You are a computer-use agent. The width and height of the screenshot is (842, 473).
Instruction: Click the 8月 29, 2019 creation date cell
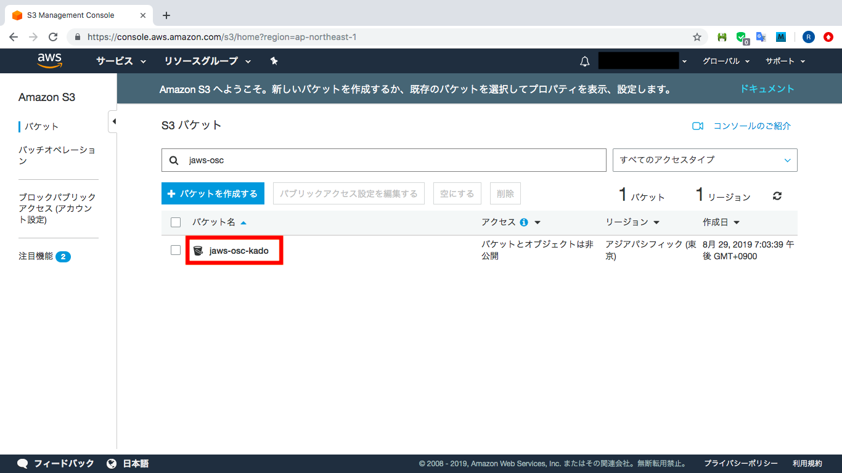pyautogui.click(x=748, y=250)
